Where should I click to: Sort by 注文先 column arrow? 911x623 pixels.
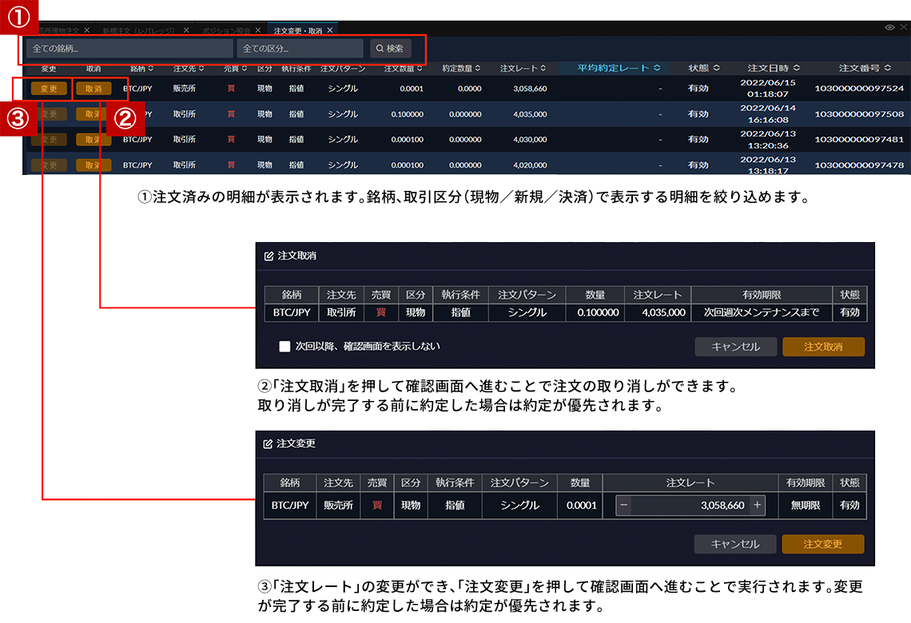(201, 69)
